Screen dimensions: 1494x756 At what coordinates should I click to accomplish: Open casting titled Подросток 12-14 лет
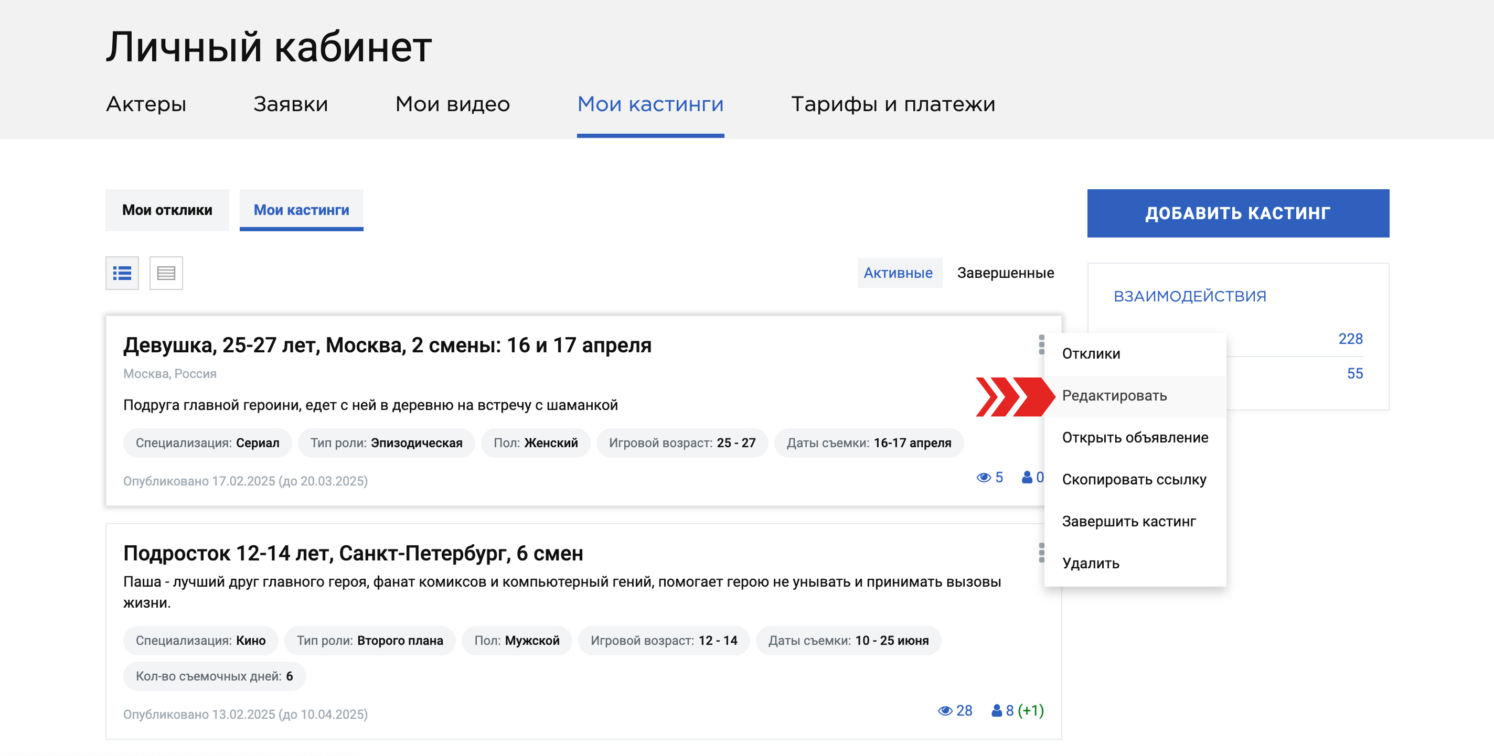[x=353, y=554]
